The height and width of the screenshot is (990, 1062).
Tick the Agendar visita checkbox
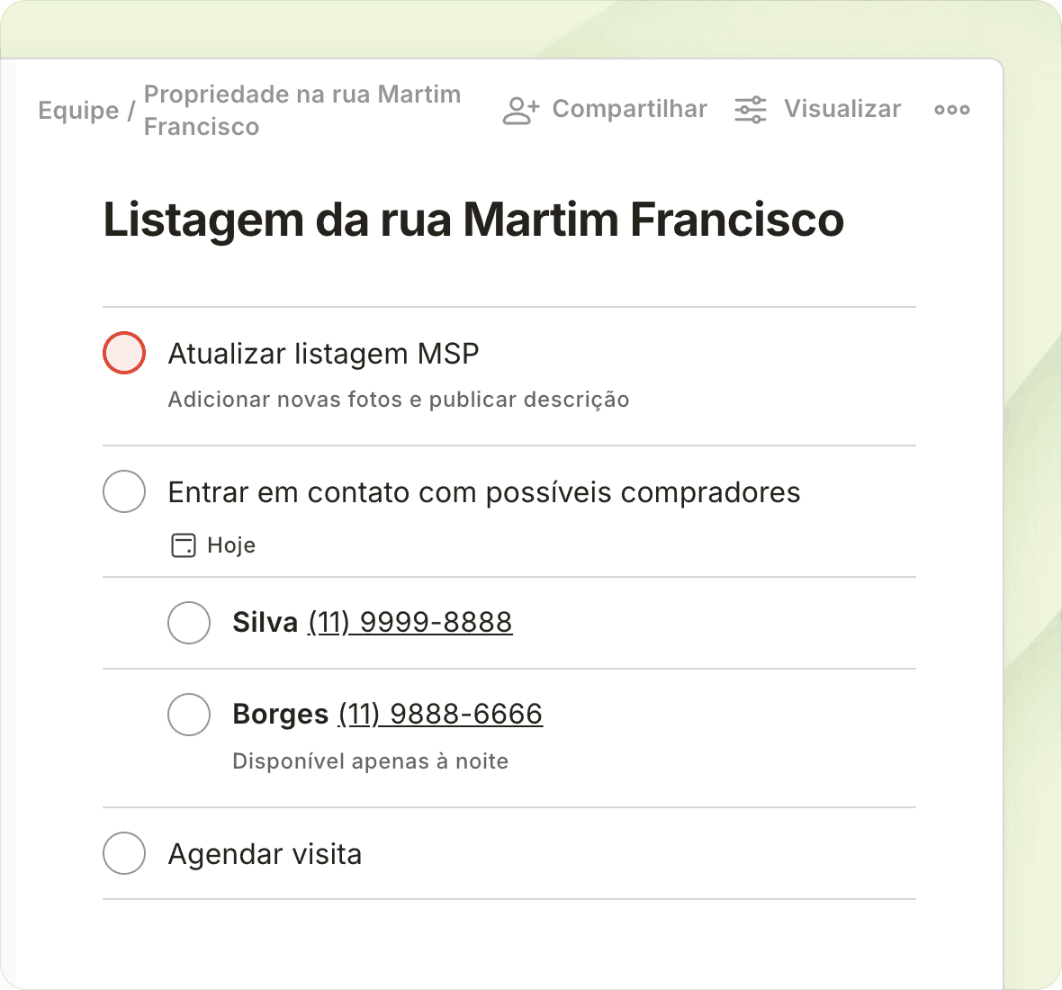[x=124, y=853]
